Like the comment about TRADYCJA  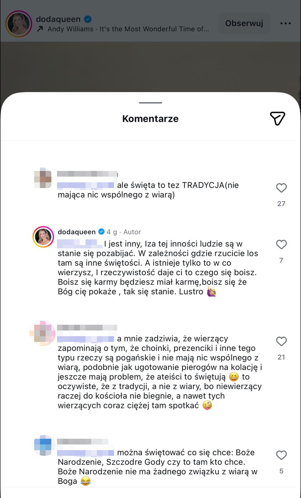point(281,188)
